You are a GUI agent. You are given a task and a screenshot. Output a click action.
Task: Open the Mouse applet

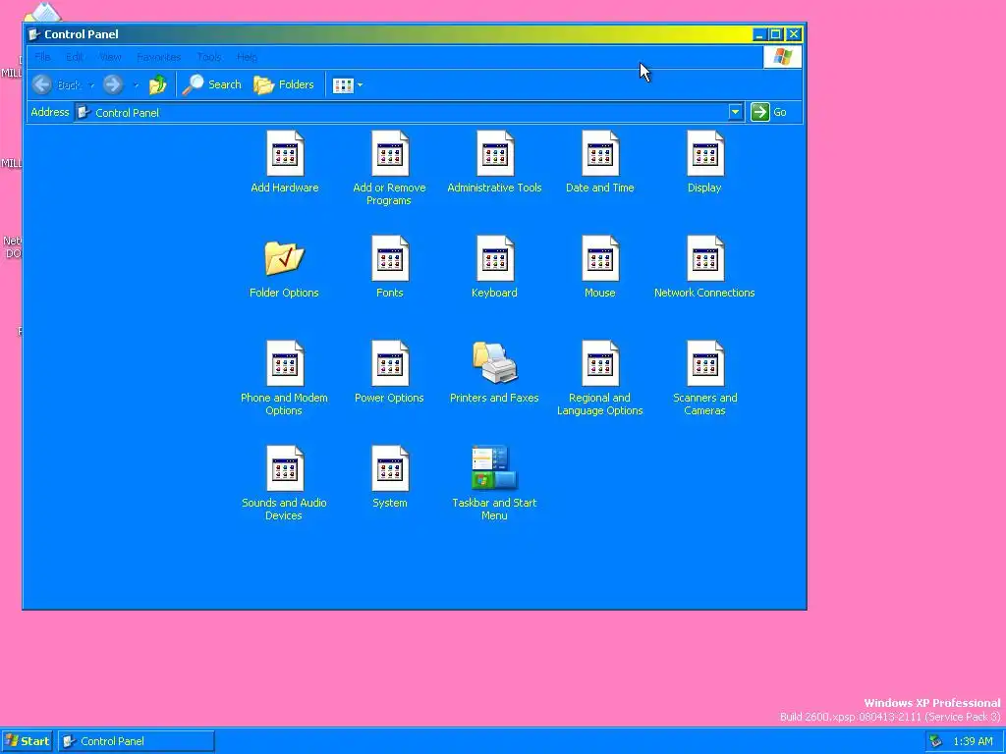600,267
